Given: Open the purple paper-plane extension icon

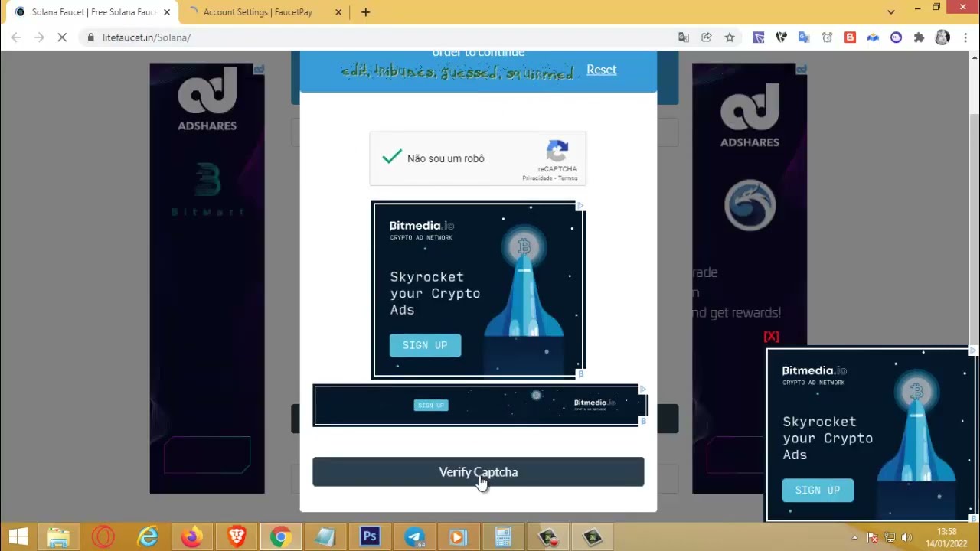Looking at the screenshot, I should 758,37.
